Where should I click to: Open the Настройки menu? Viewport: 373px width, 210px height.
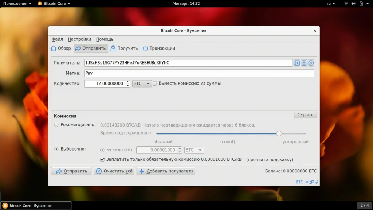coord(79,39)
